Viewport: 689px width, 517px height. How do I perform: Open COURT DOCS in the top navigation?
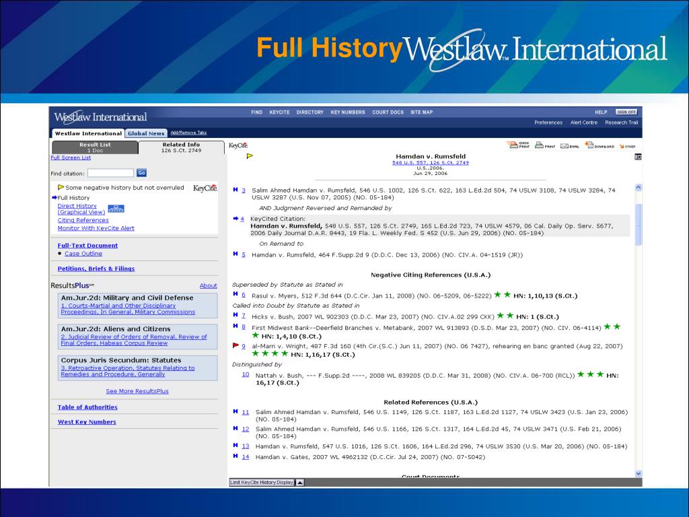388,112
